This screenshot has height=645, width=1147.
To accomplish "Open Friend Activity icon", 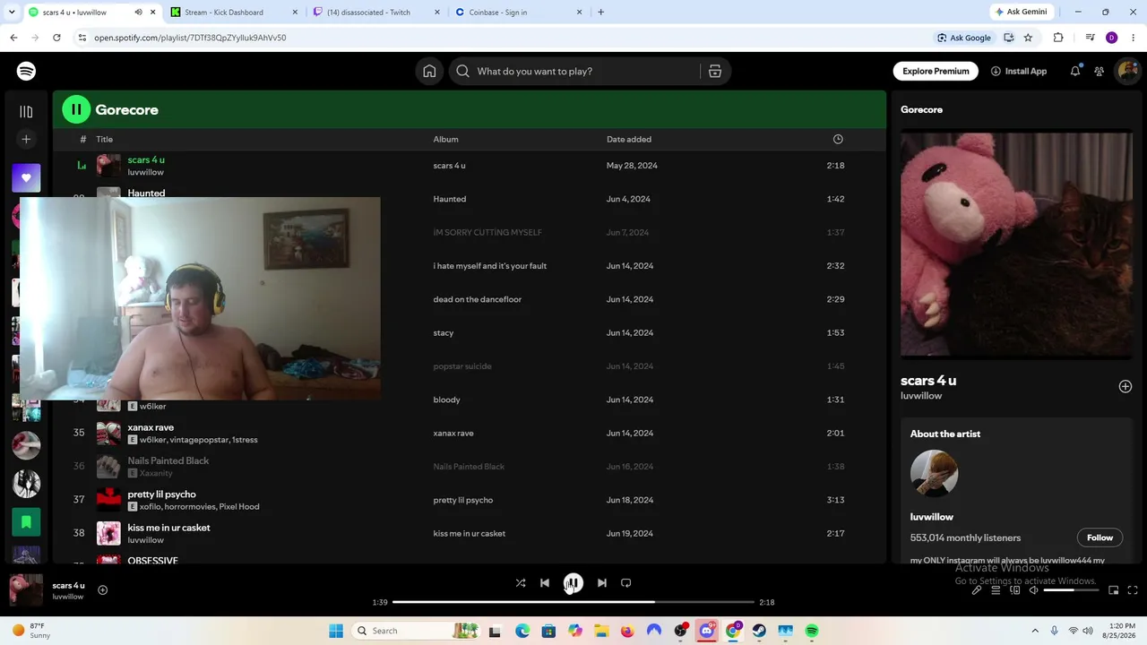I will pyautogui.click(x=1099, y=71).
